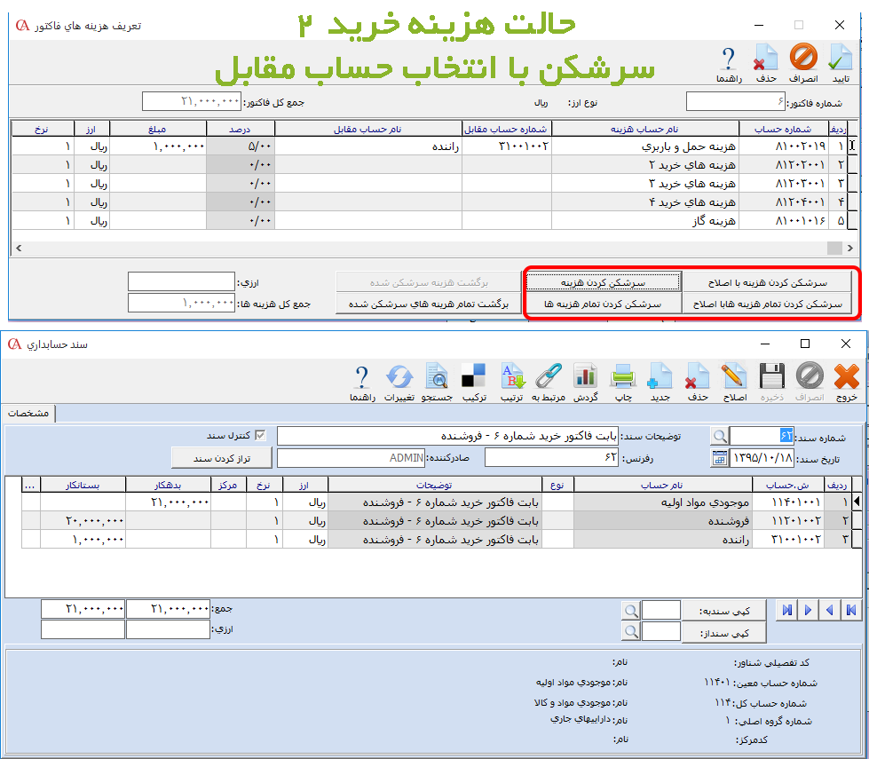Click the magnifier next to کپی سنداز field

(631, 631)
